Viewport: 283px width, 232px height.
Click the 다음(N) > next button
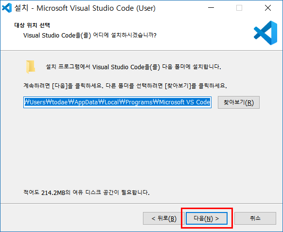[x=207, y=218]
